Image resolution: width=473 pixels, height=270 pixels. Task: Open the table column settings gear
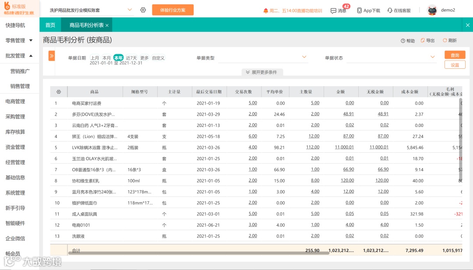click(x=59, y=91)
